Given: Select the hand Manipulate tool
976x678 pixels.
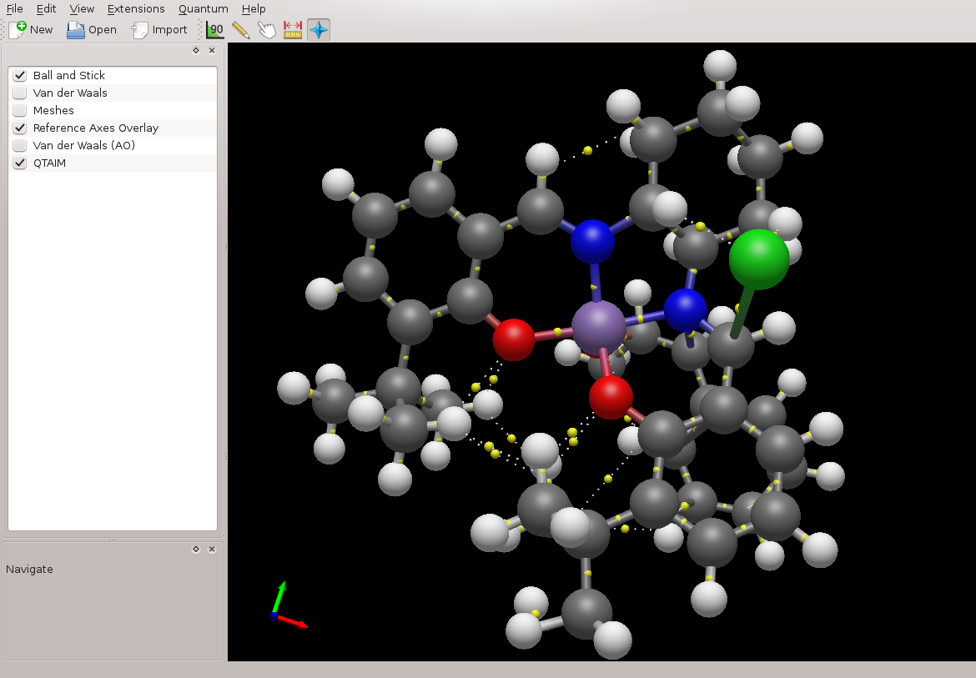Looking at the screenshot, I should pyautogui.click(x=267, y=30).
